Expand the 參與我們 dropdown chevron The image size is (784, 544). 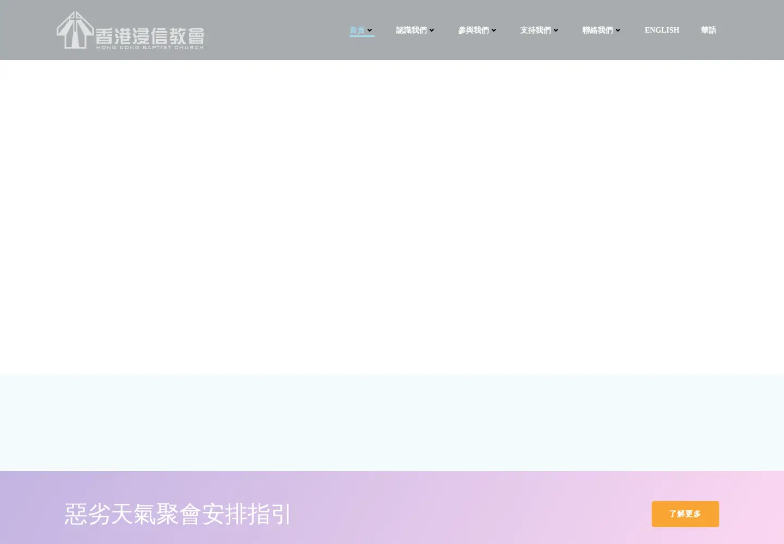494,30
